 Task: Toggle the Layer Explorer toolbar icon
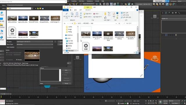point(108,4)
